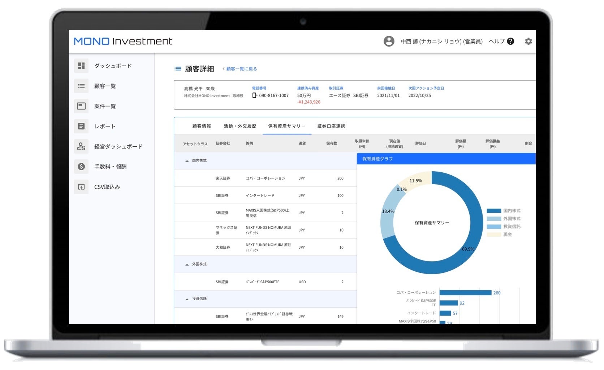
Task: Click the 投資信託 legend color swatch
Action: [x=494, y=227]
